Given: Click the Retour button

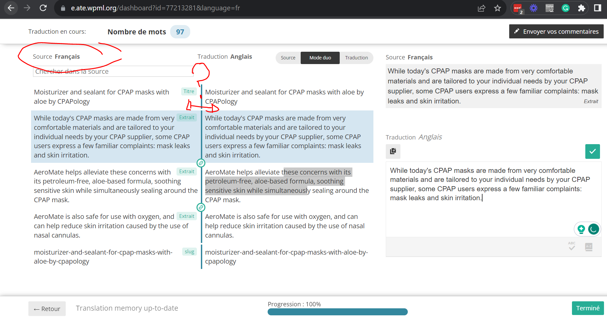Looking at the screenshot, I should pyautogui.click(x=47, y=309).
